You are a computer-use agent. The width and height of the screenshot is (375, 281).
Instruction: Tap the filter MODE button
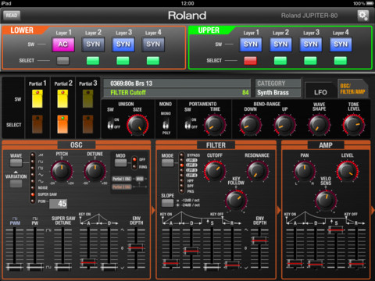coord(167,163)
